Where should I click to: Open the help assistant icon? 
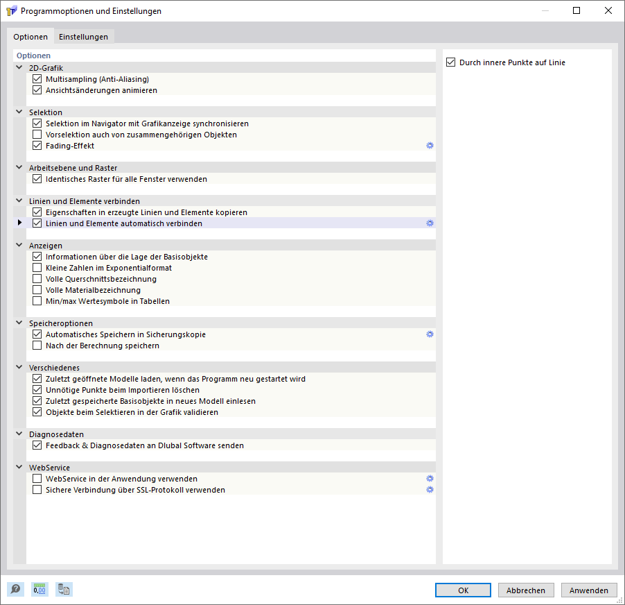15,589
